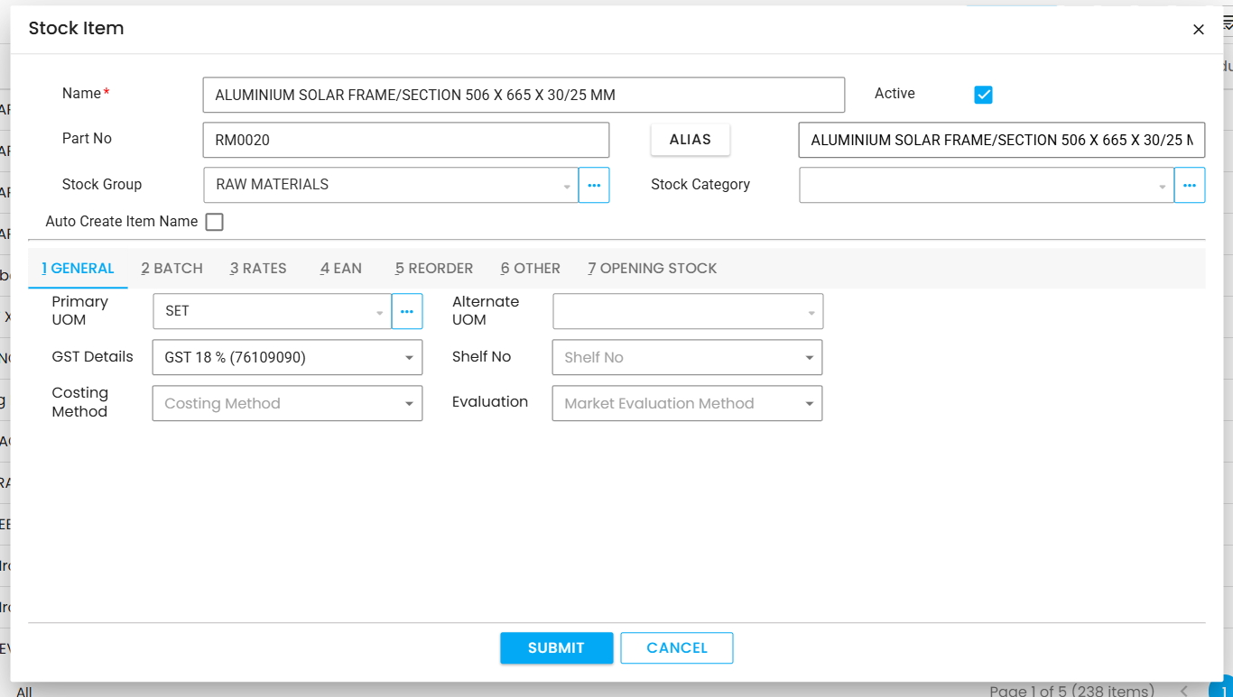Switch to the Other tab
This screenshot has height=697, width=1233.
click(x=531, y=269)
